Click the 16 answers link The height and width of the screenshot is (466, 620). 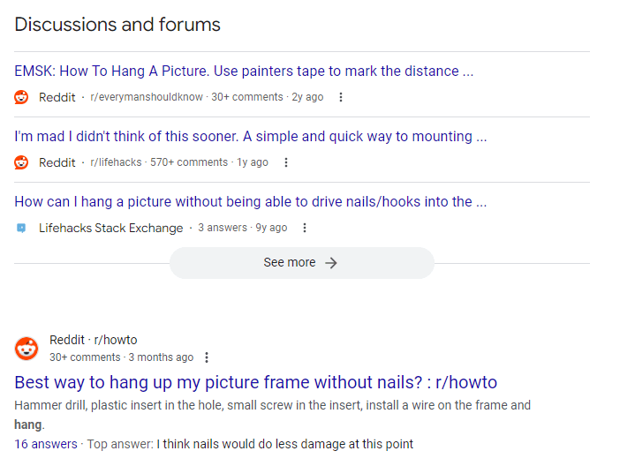coord(46,444)
